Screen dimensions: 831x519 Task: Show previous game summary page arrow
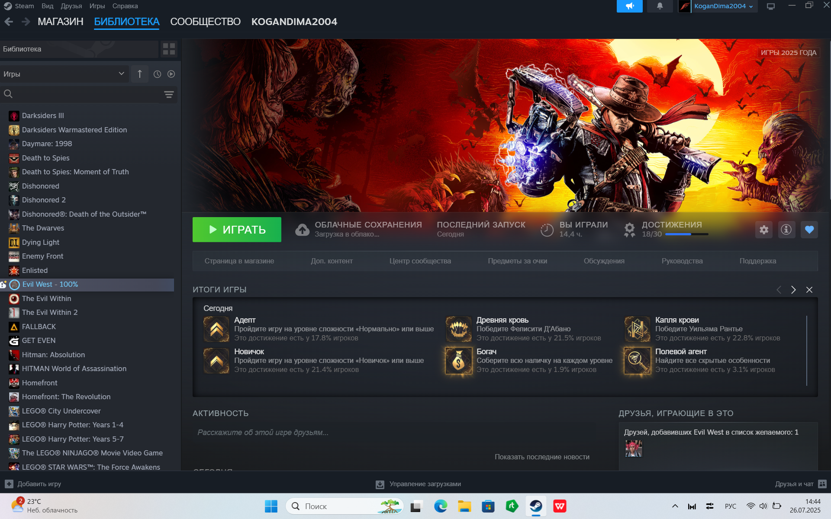(779, 290)
